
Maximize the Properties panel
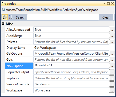point(108,3)
